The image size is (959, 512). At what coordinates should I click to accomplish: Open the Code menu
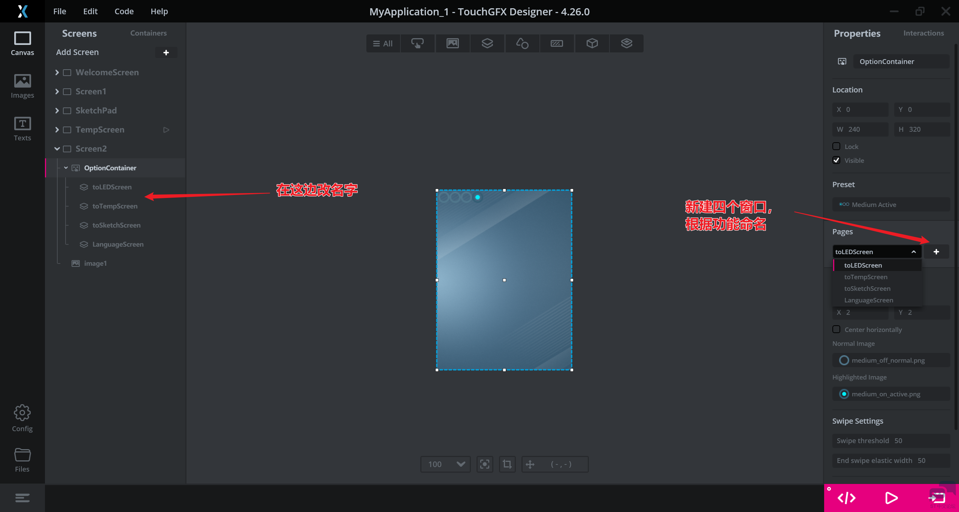click(124, 11)
